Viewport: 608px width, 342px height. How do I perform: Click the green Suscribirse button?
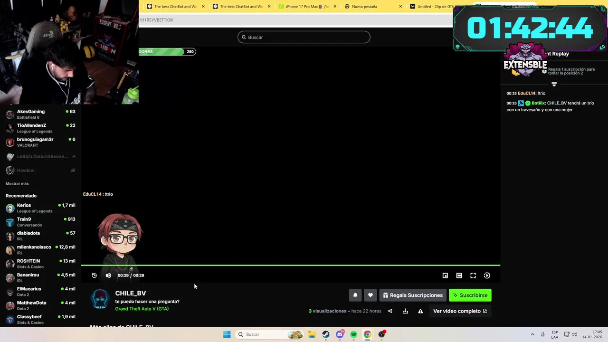470,295
